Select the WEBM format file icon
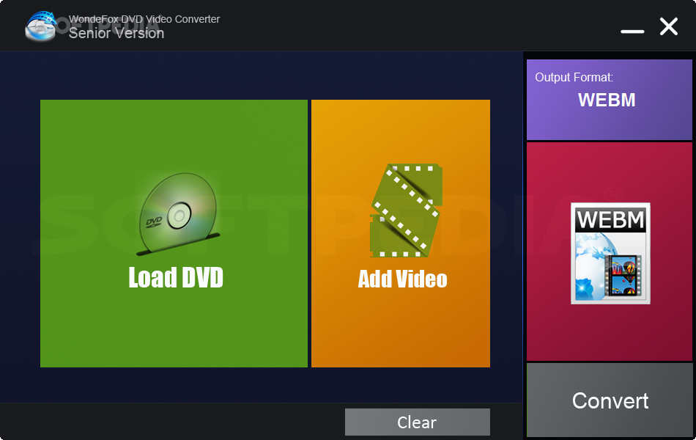 click(610, 253)
